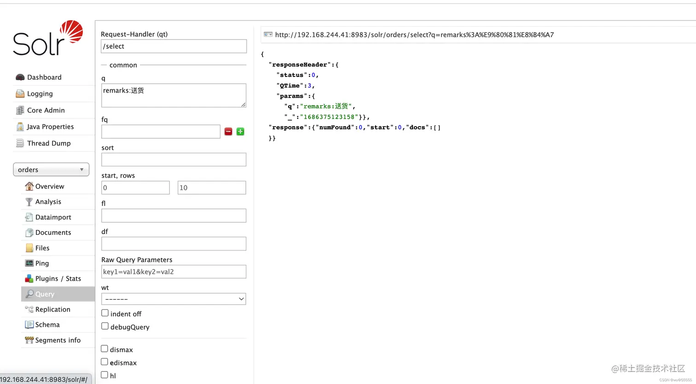Click the Solr logo
The height and width of the screenshot is (384, 696).
48,38
